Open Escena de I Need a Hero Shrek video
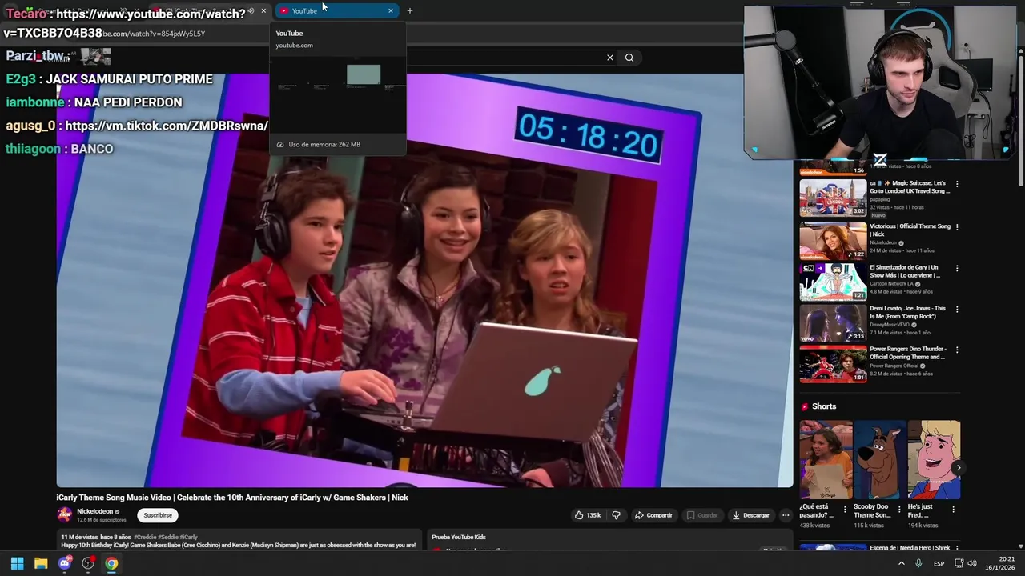1025x576 pixels. click(x=833, y=548)
